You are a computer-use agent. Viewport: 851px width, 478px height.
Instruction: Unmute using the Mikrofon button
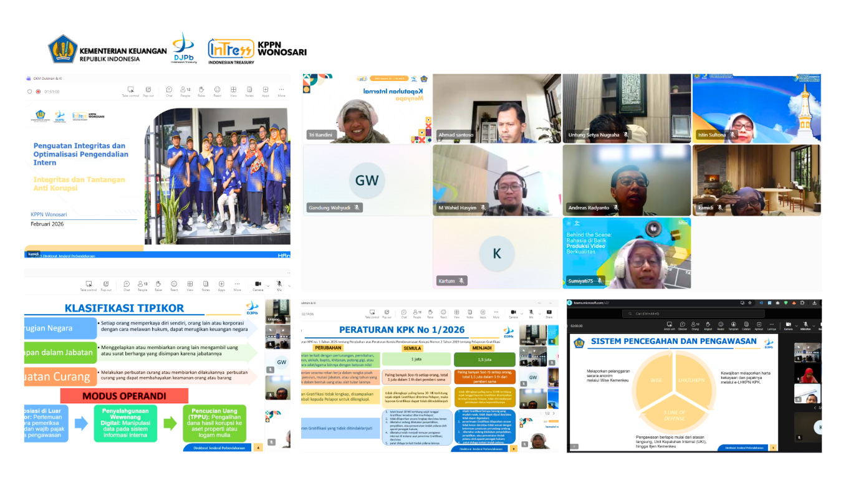tap(805, 325)
